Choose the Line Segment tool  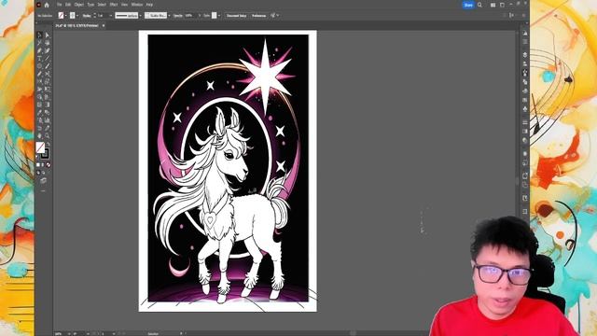click(x=48, y=58)
